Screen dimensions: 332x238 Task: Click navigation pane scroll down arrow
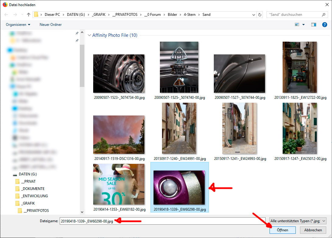[82, 212]
